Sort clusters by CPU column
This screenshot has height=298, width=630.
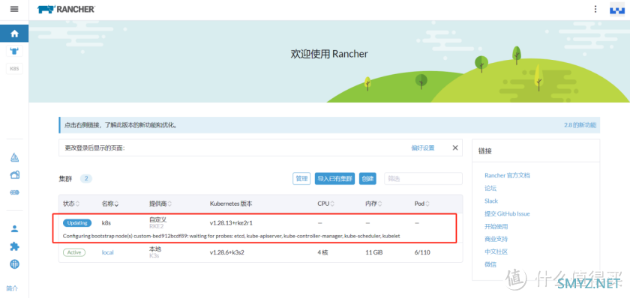[325, 204]
